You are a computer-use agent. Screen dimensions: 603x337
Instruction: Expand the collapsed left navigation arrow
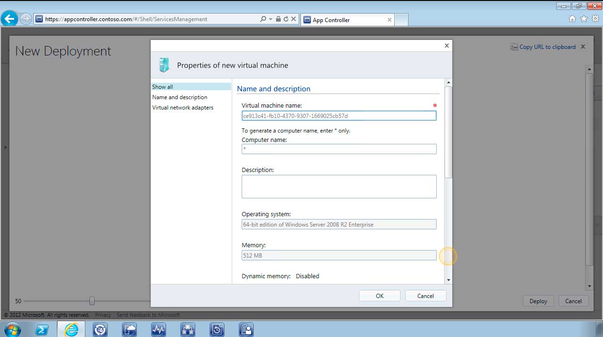click(6, 147)
